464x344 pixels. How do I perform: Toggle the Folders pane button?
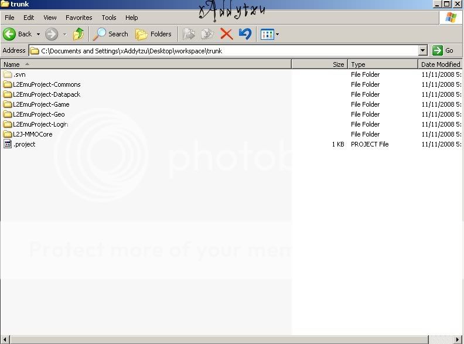coord(153,34)
